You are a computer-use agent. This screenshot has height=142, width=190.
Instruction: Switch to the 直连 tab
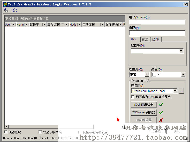click(145, 40)
